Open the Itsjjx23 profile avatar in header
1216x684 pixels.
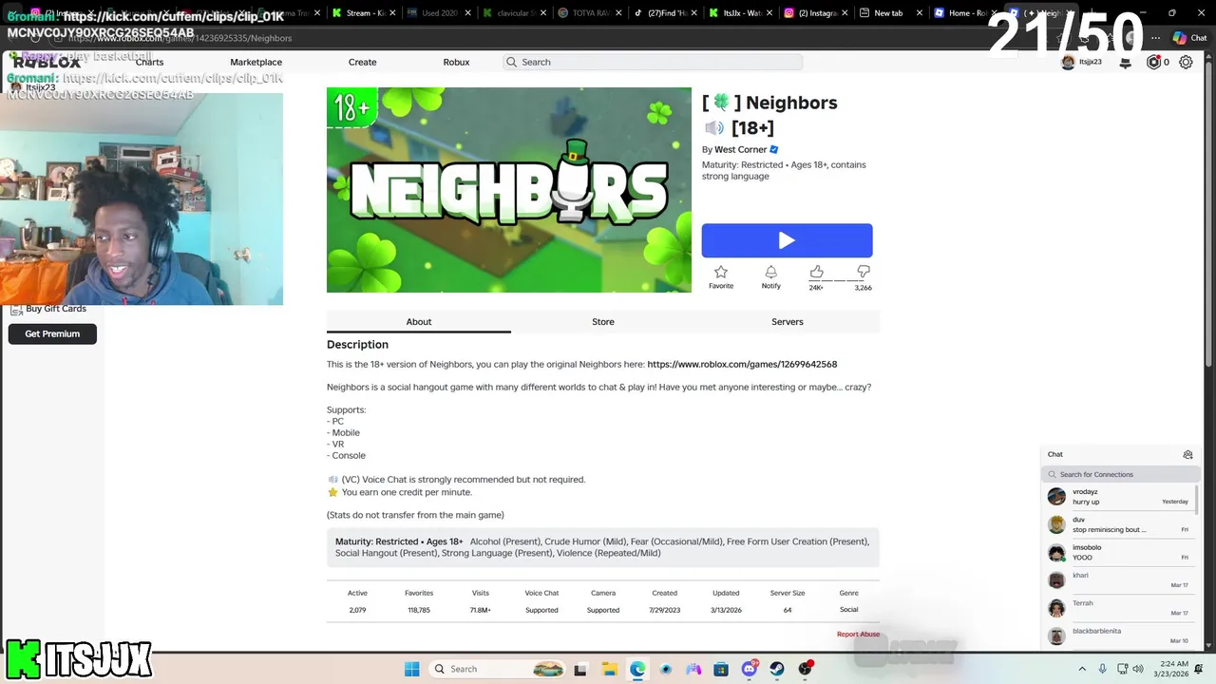(1068, 62)
